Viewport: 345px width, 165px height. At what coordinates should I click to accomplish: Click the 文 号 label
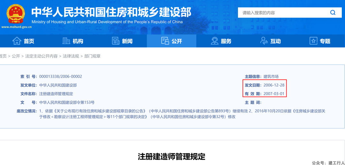(x=29, y=102)
